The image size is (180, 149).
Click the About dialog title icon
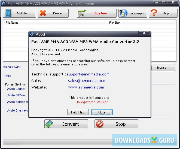32,34
